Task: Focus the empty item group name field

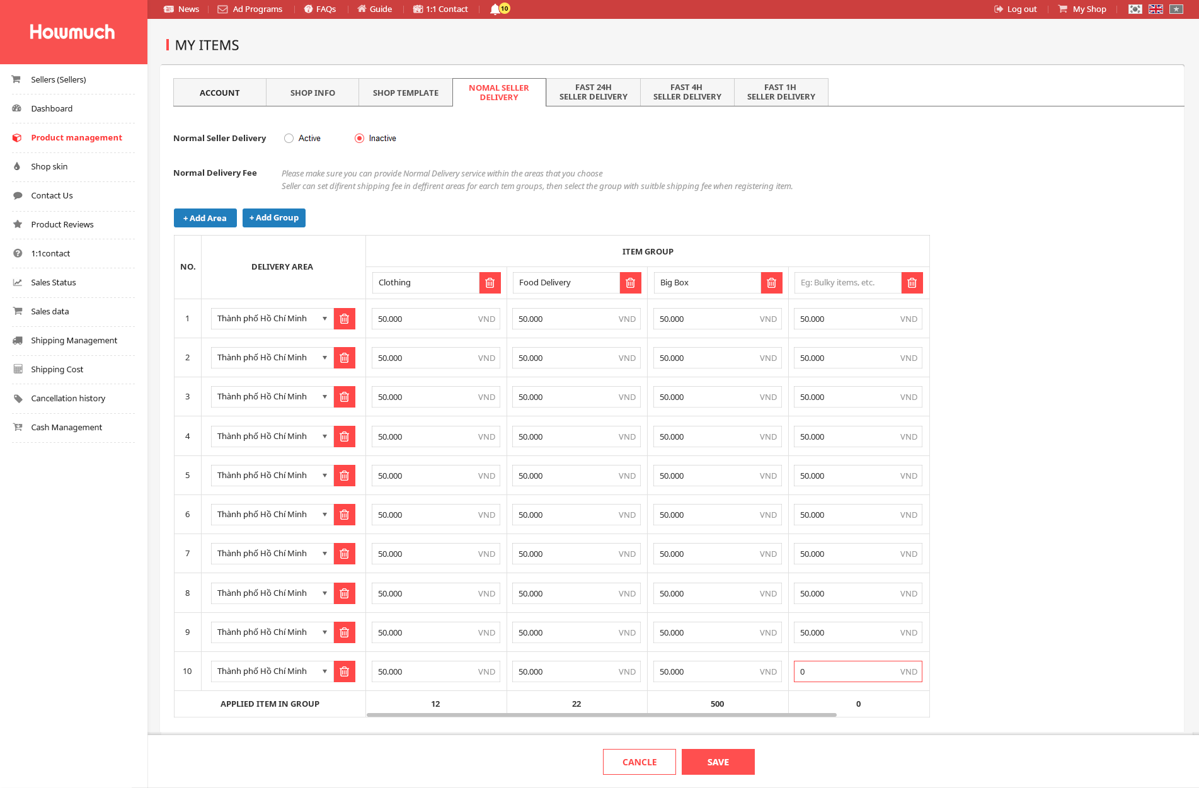Action: [x=847, y=283]
